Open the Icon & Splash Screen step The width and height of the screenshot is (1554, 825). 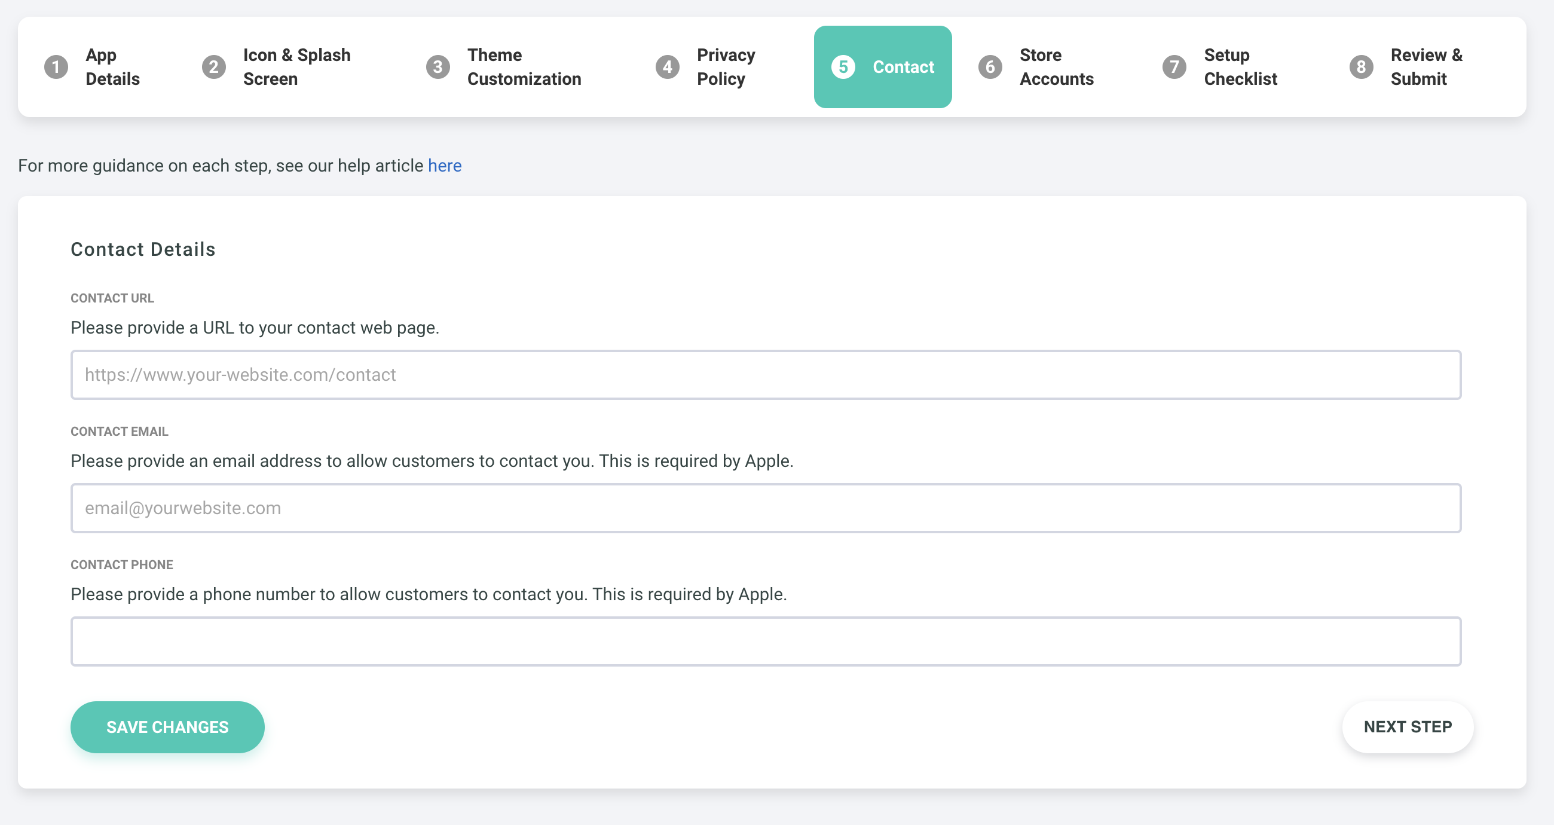[296, 67]
